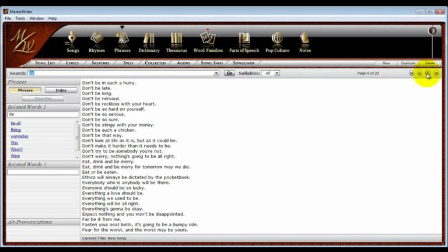Go to the next results page

pyautogui.click(x=428, y=73)
